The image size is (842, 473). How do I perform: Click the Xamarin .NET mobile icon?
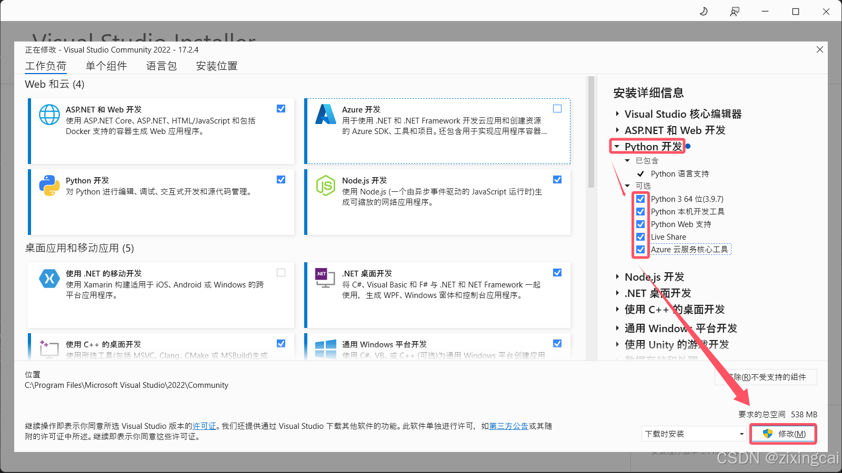click(x=49, y=279)
